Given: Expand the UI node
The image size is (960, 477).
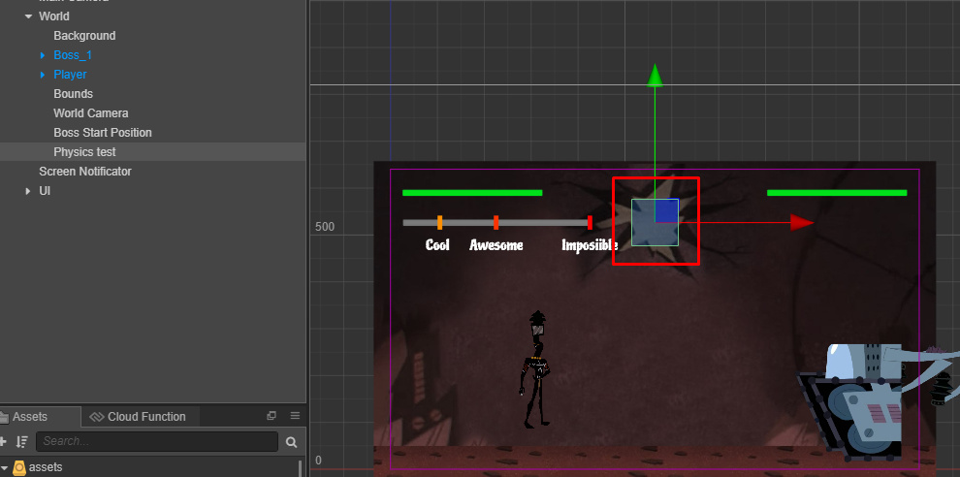Looking at the screenshot, I should (28, 191).
